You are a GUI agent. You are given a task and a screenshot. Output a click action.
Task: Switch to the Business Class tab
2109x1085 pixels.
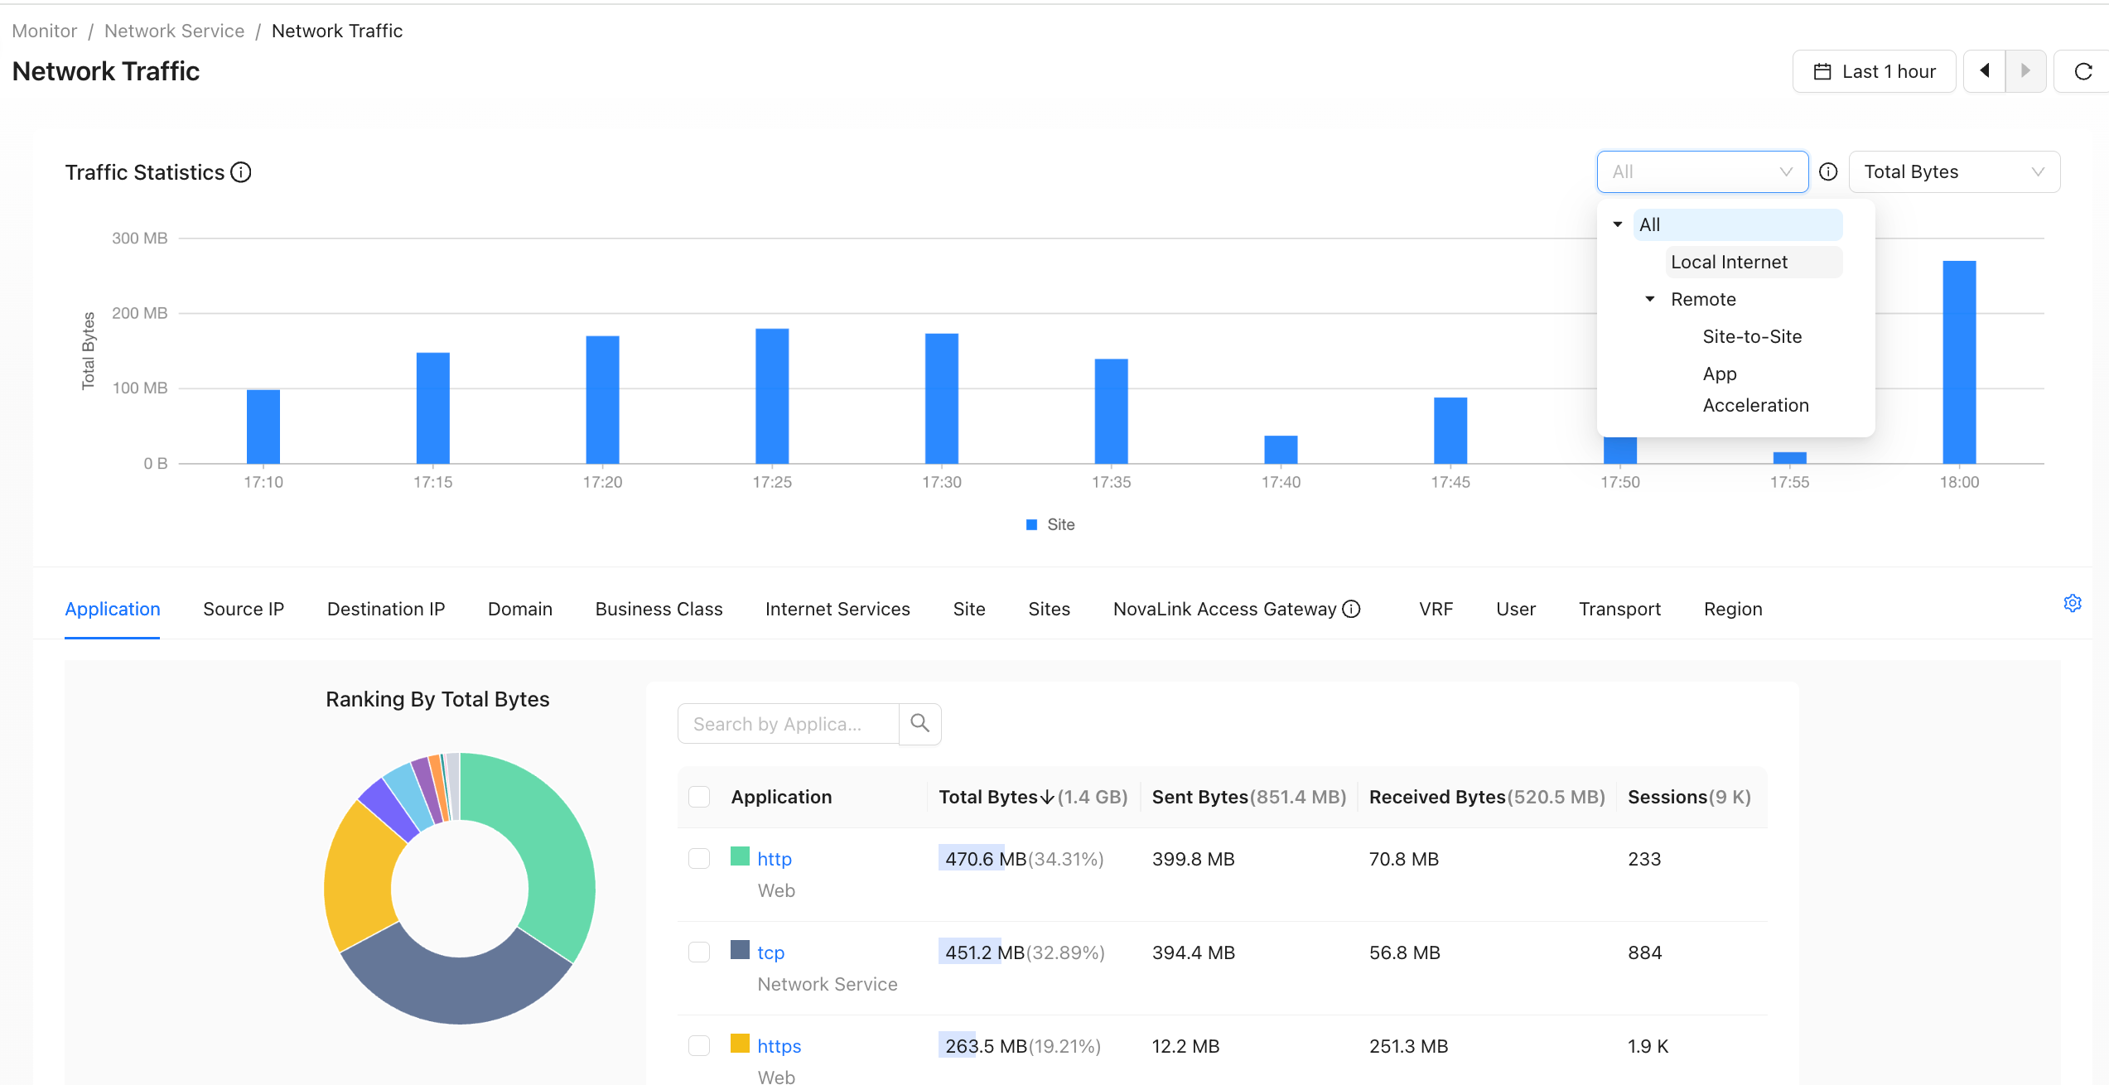point(659,609)
